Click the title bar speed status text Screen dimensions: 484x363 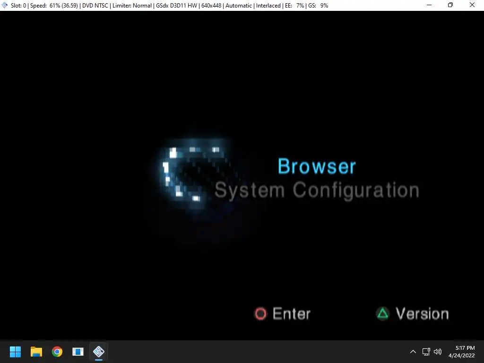[x=54, y=6]
